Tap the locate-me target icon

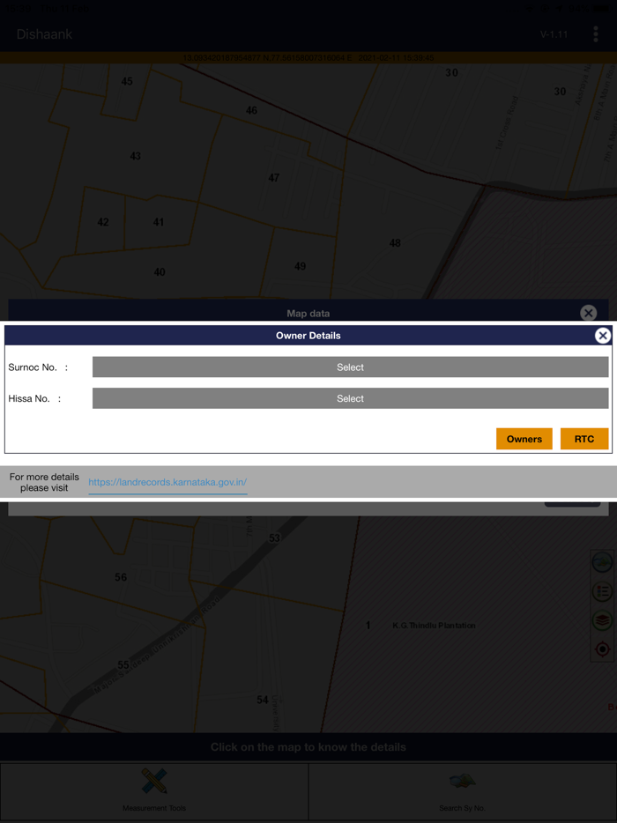602,649
